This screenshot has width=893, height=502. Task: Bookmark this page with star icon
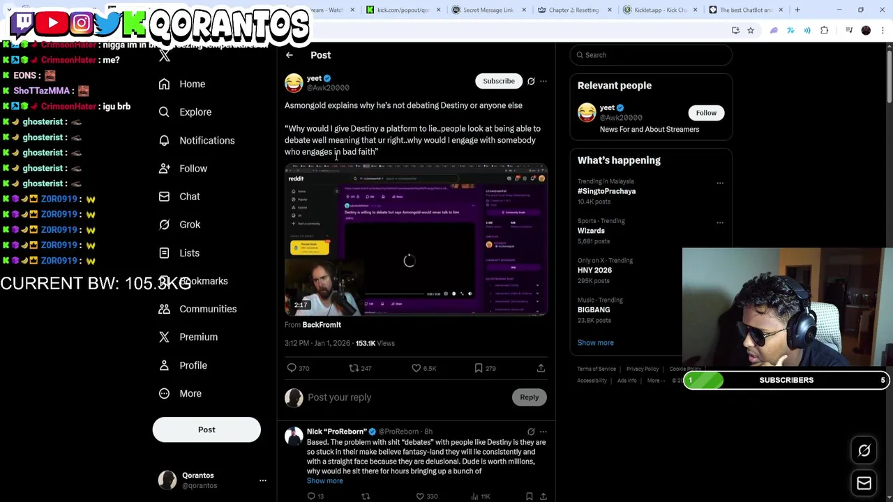pos(751,31)
